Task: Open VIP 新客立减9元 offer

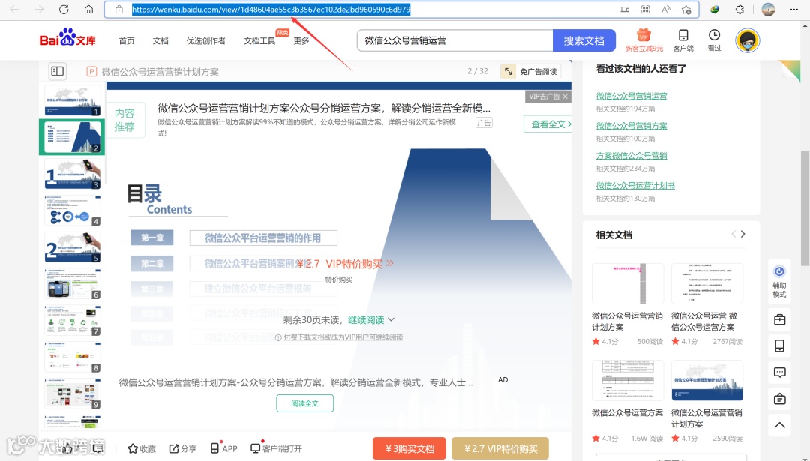Action: click(x=643, y=40)
